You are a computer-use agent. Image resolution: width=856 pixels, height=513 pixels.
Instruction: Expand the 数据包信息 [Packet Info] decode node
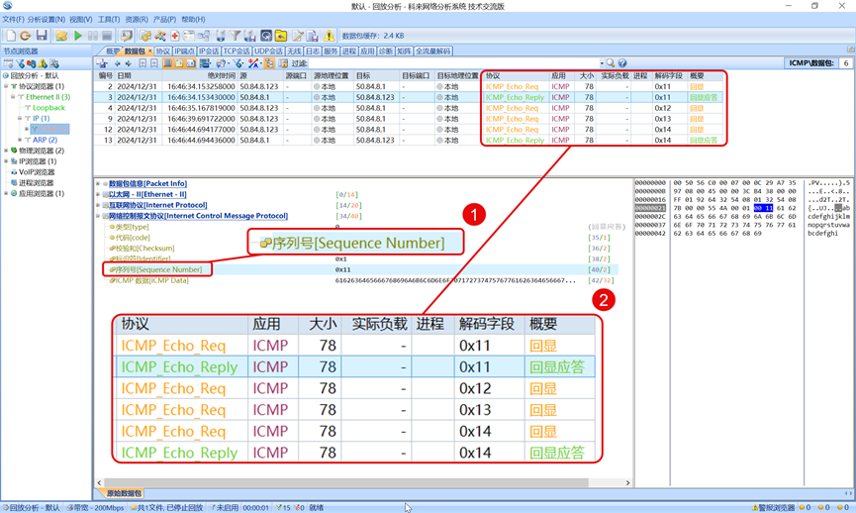tap(99, 183)
